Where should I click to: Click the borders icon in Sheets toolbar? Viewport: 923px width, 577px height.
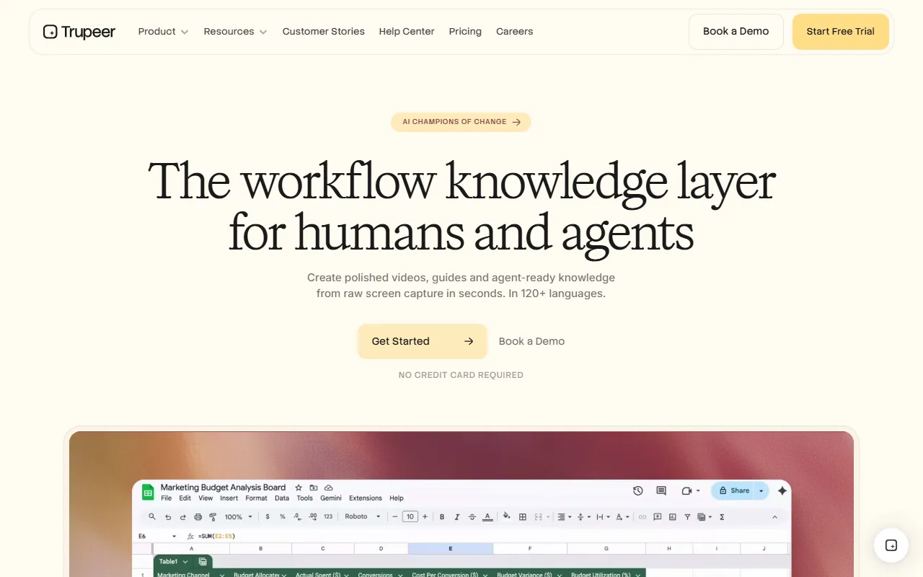coord(523,516)
